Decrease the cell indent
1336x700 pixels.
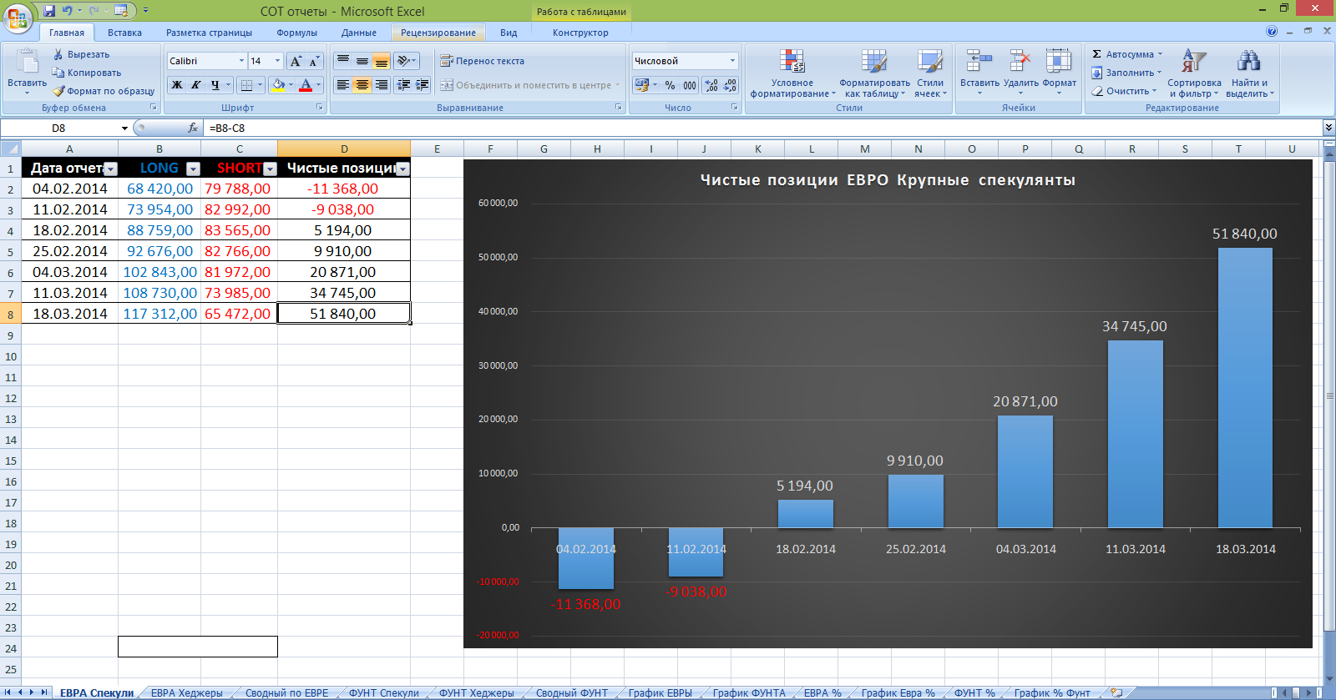tap(404, 85)
